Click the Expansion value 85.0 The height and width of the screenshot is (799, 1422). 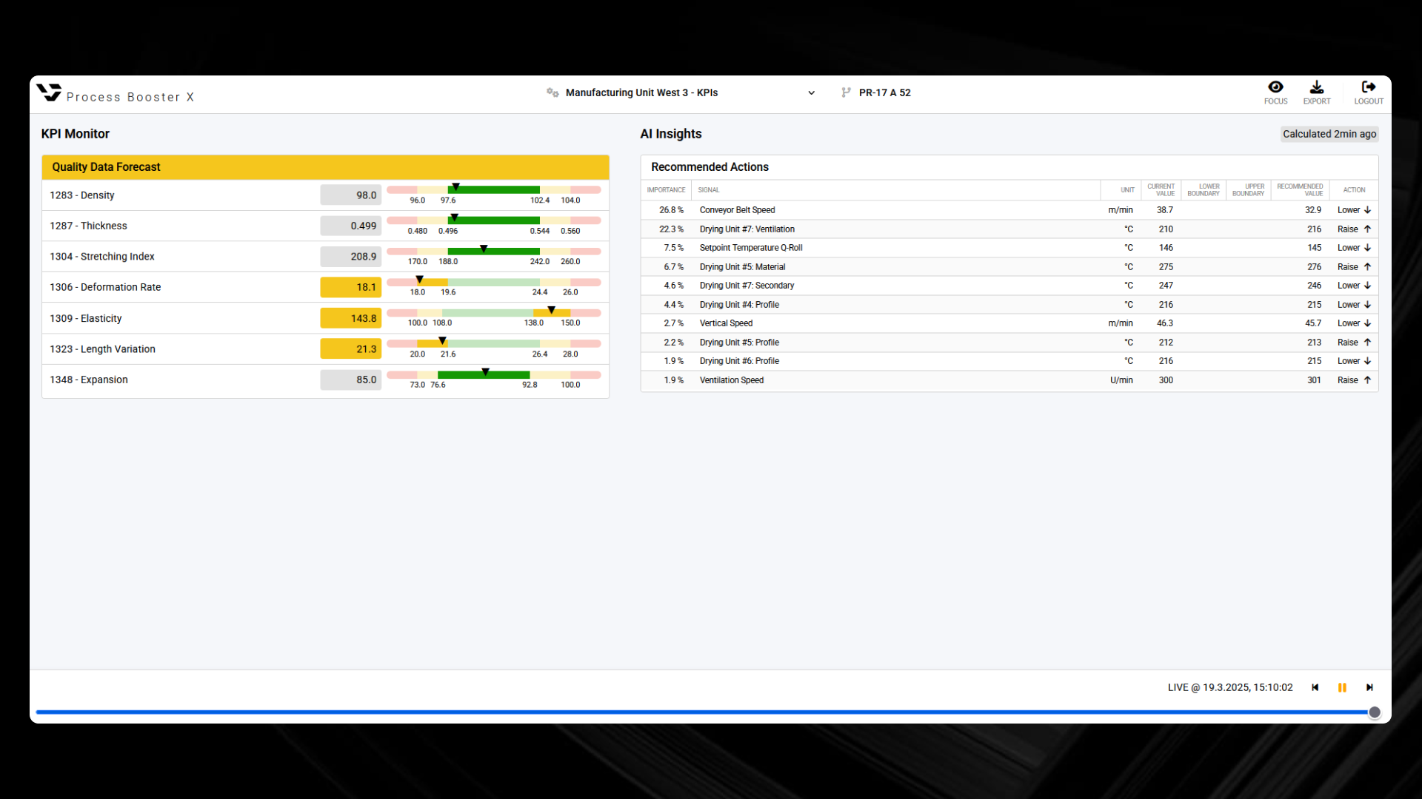(x=351, y=380)
